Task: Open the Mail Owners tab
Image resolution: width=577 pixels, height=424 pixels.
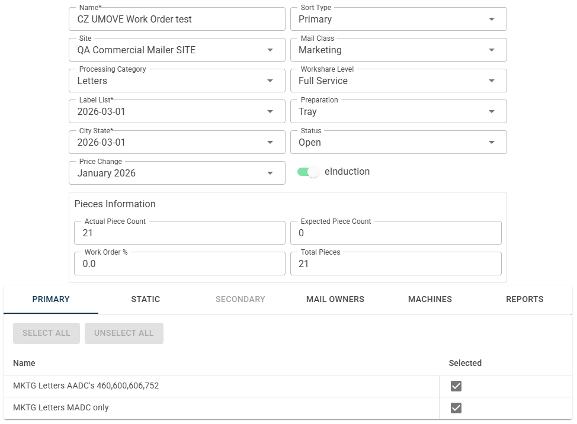Action: (x=335, y=300)
